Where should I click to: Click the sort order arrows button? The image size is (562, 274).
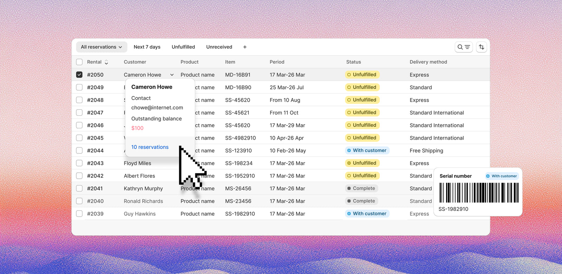click(481, 47)
